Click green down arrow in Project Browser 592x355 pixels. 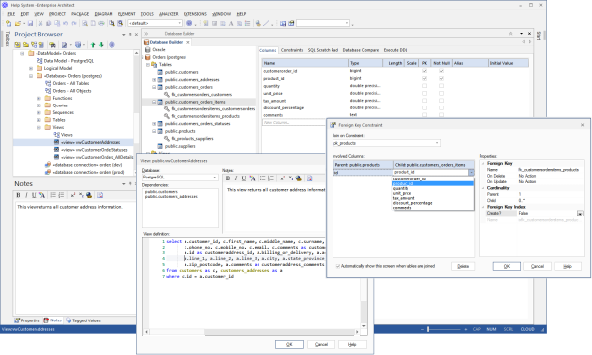click(101, 45)
